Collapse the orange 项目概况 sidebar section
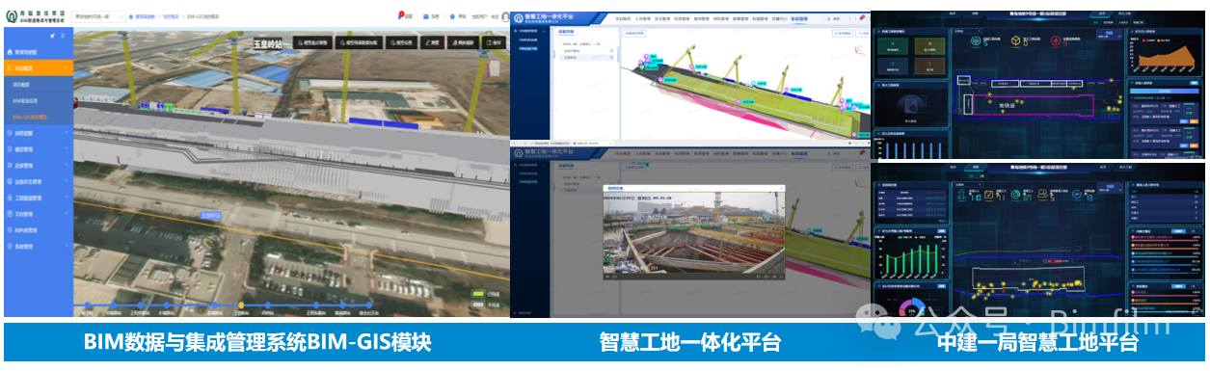The width and height of the screenshot is (1210, 371). (x=39, y=68)
